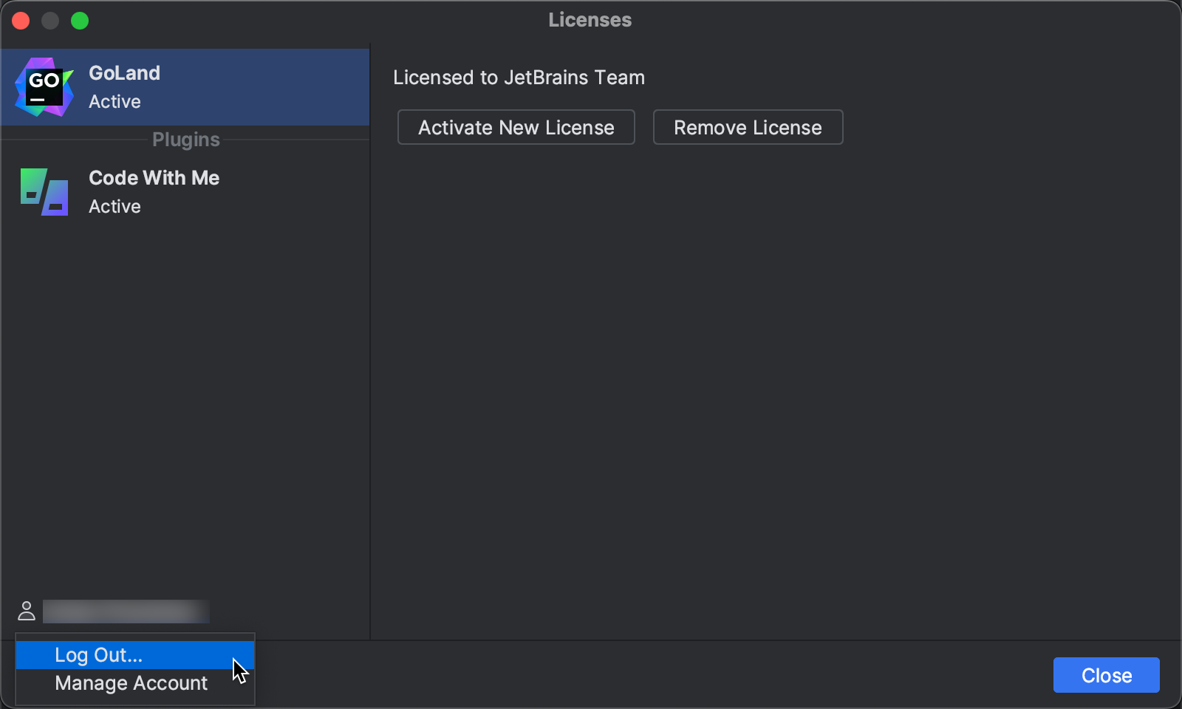This screenshot has width=1182, height=709.
Task: Click the green maximize window button
Action: click(x=80, y=21)
